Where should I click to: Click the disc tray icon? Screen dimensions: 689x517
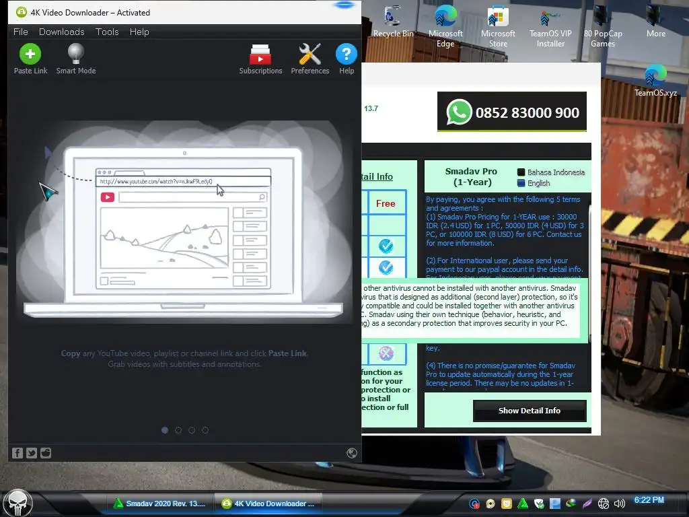pyautogui.click(x=491, y=504)
